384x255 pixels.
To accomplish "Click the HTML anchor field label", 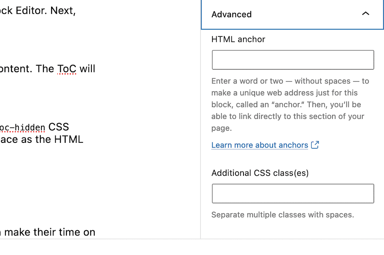I will [238, 39].
